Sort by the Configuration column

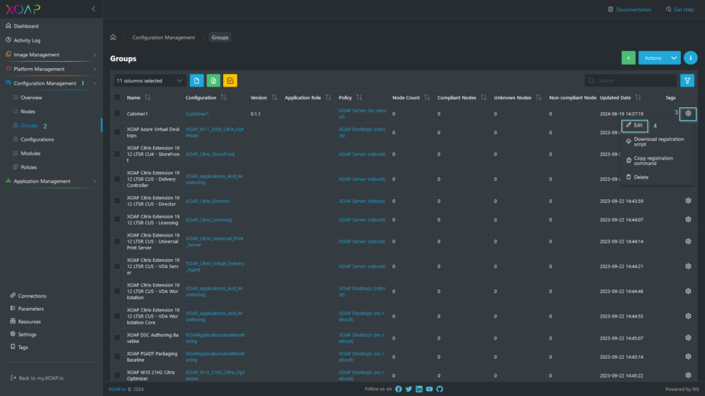coord(224,98)
